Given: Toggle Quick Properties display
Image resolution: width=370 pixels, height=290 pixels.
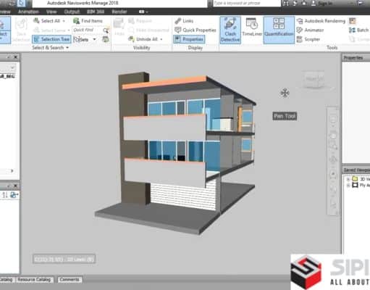Looking at the screenshot, I should point(195,30).
